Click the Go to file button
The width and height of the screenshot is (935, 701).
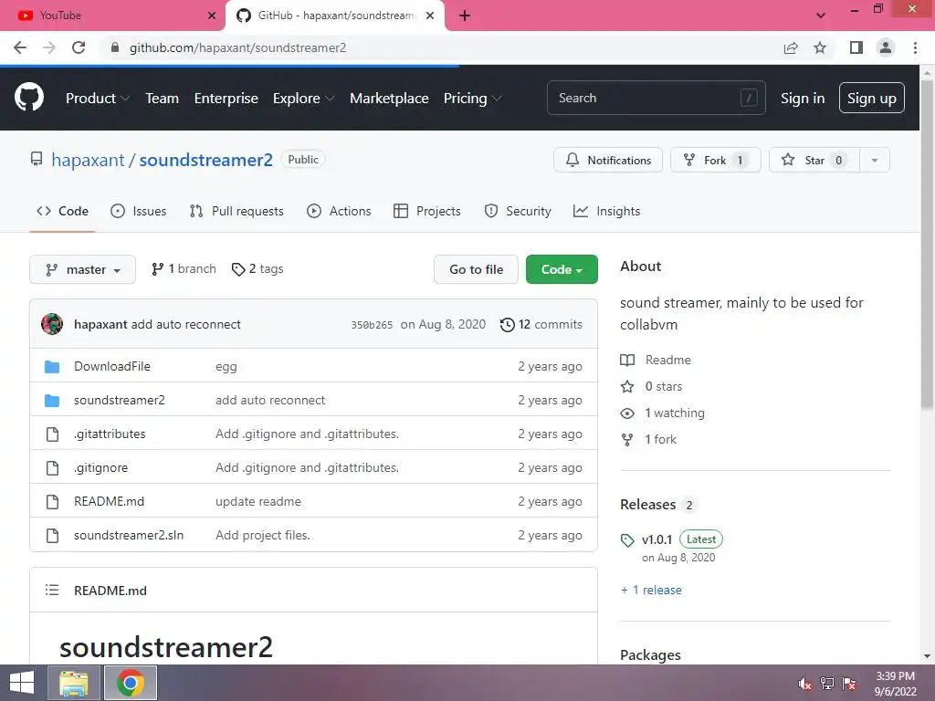[x=476, y=269]
